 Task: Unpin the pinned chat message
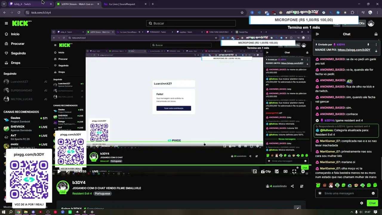pyautogui.click(x=368, y=44)
